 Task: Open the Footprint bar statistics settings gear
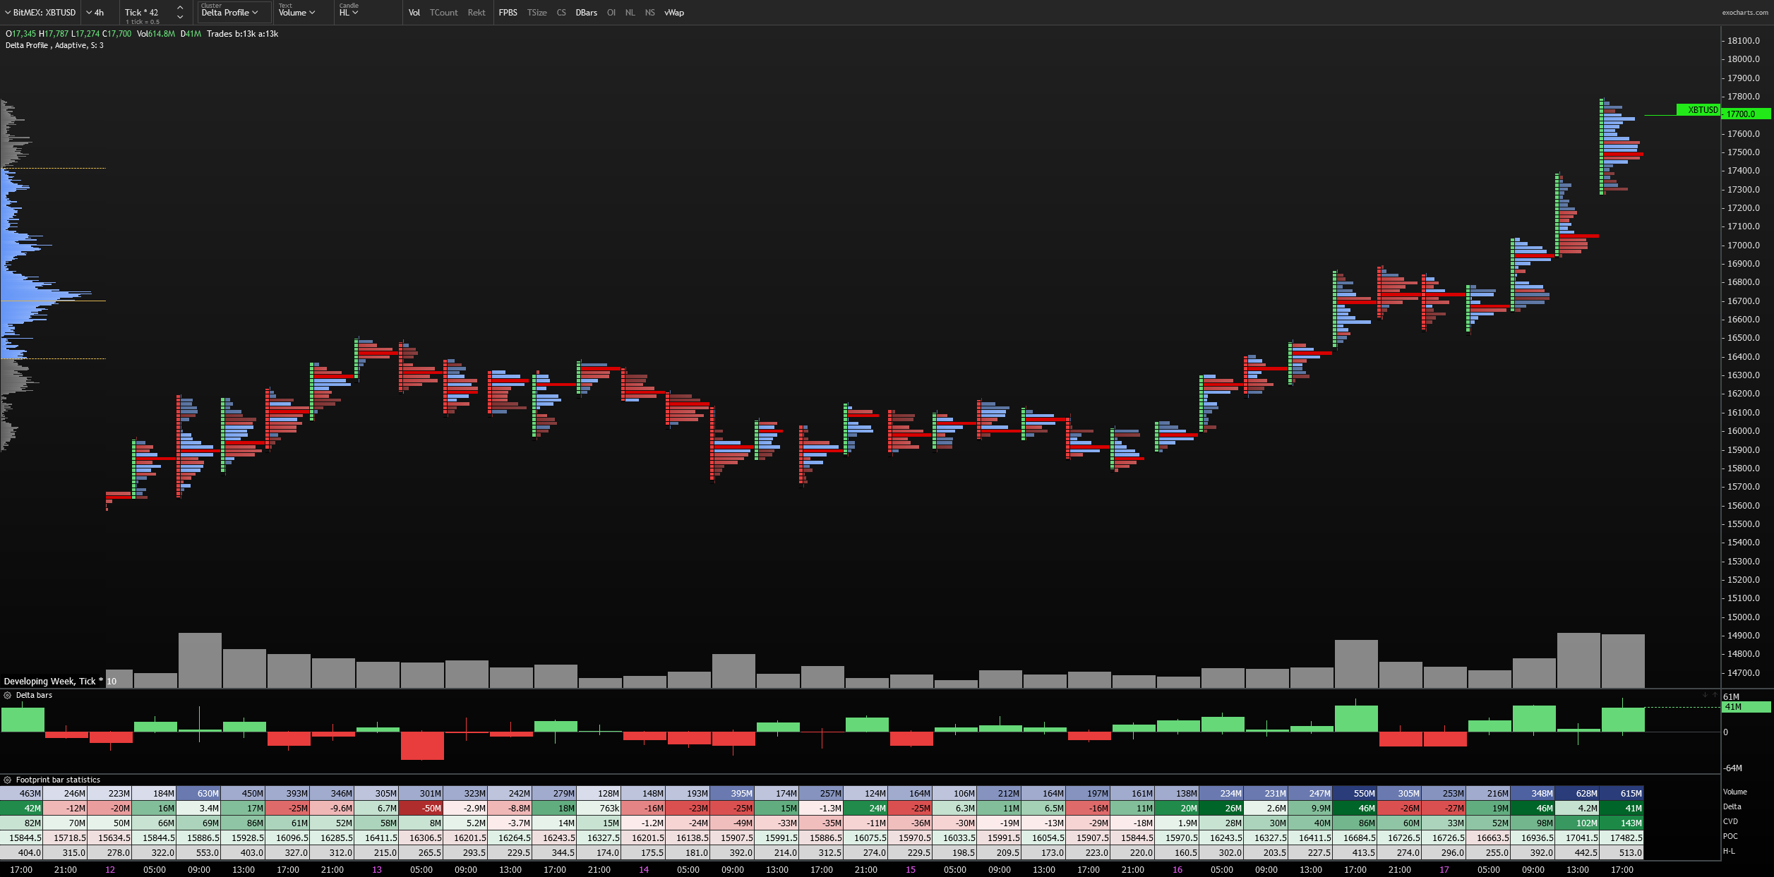[x=8, y=779]
